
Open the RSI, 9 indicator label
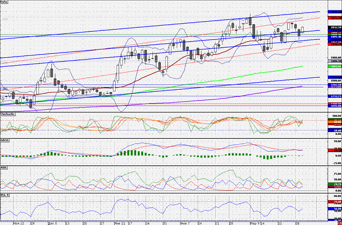[x=5, y=195]
